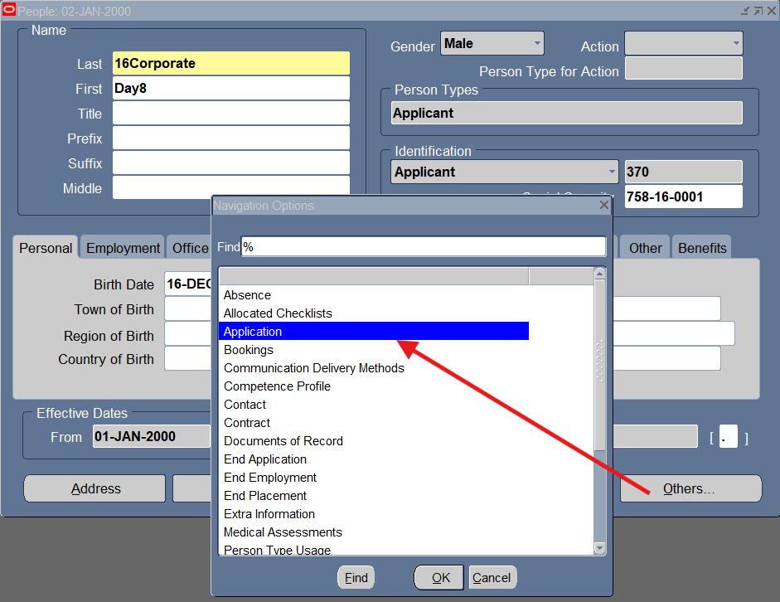This screenshot has width=780, height=602.
Task: Click the list scrollbar up arrow
Action: click(x=600, y=274)
